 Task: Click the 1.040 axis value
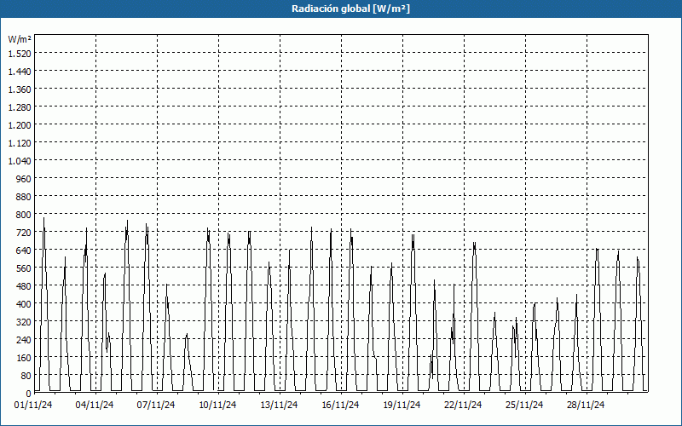pyautogui.click(x=20, y=161)
